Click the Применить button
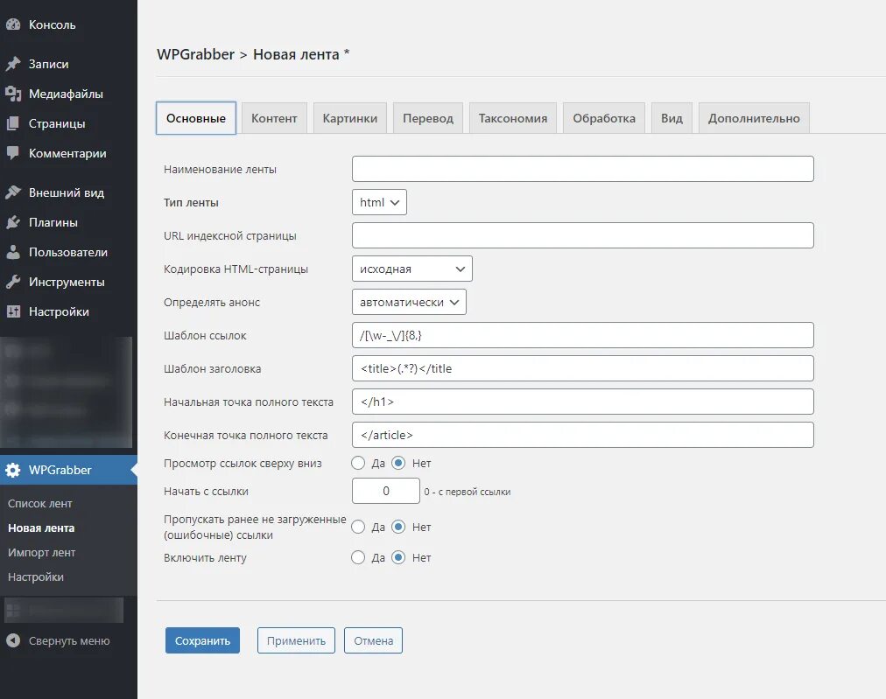This screenshot has width=886, height=699. [296, 640]
